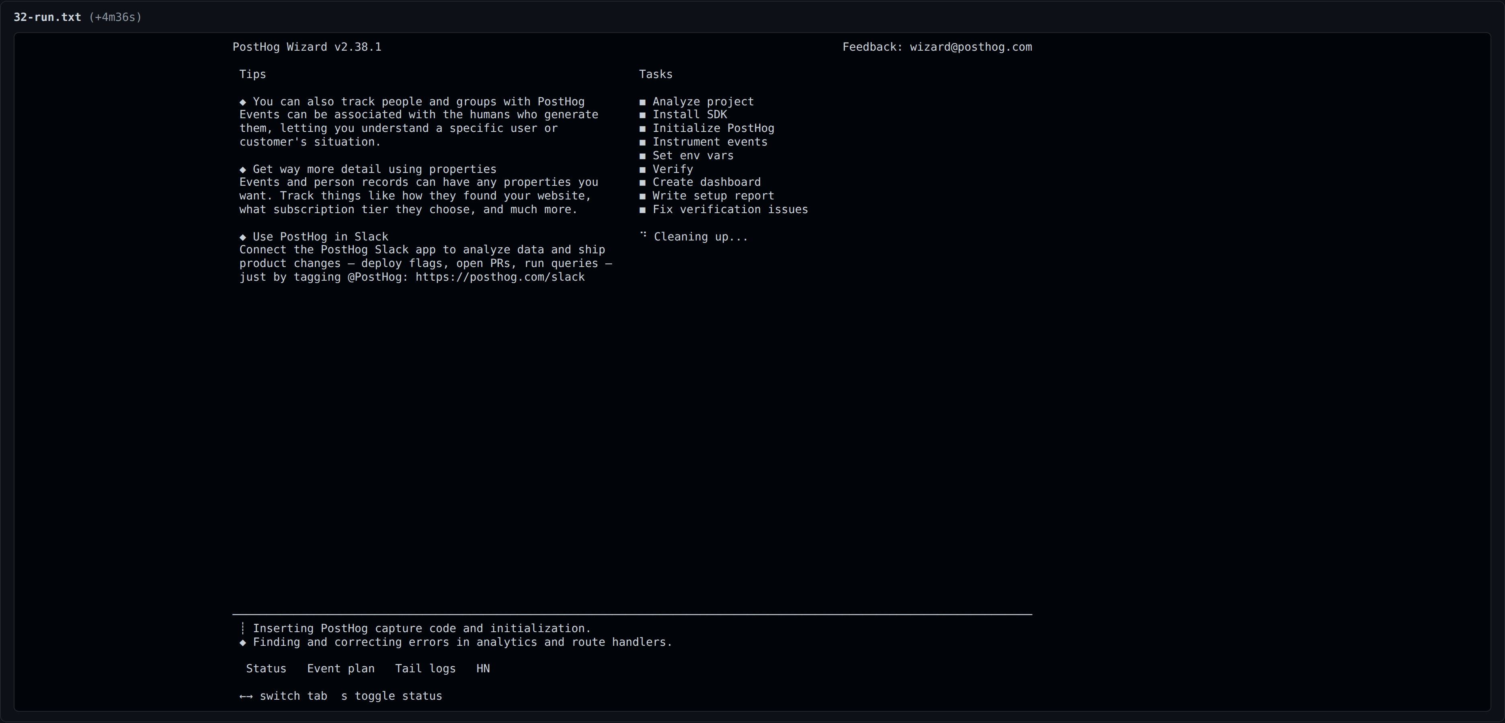Click 'Finding and correcting errors' log line
1505x723 pixels.
tap(462, 642)
